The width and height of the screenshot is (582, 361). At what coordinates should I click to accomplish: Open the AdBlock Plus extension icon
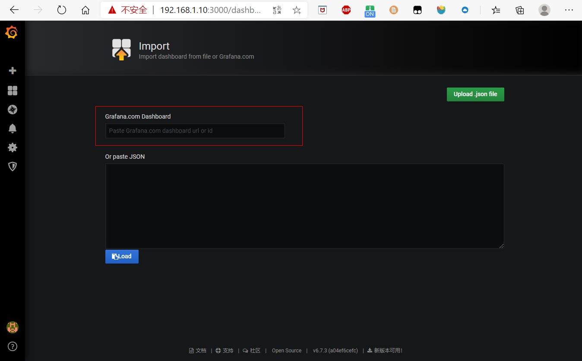[346, 10]
